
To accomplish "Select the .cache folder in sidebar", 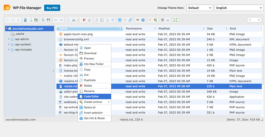I will tap(20, 34).
